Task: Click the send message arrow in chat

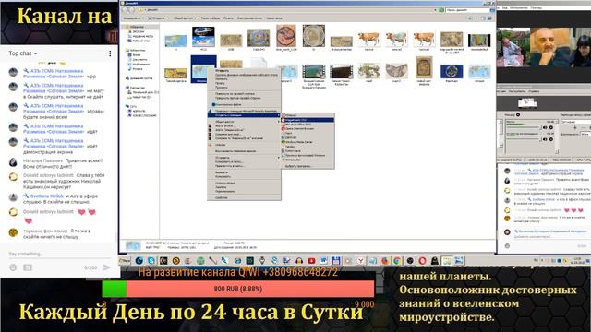Action: (x=107, y=267)
